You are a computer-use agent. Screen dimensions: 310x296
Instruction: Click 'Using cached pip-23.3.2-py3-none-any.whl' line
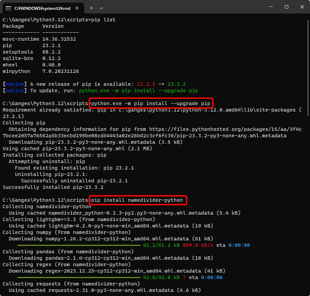click(77, 149)
